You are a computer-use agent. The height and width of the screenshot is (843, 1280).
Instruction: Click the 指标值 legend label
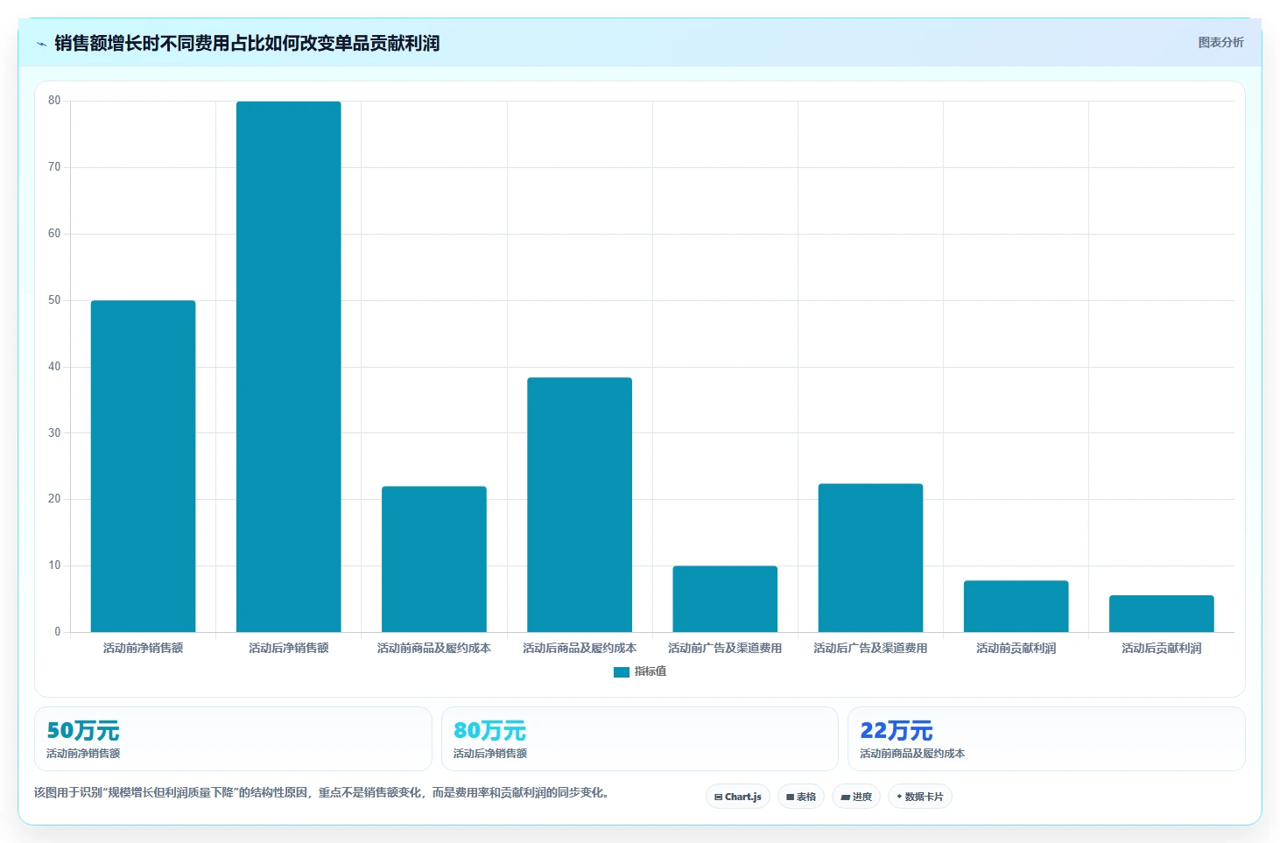point(651,671)
